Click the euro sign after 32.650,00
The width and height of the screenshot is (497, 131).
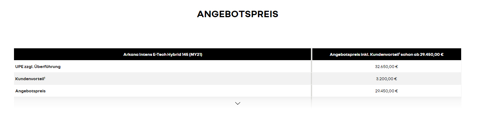coord(397,67)
